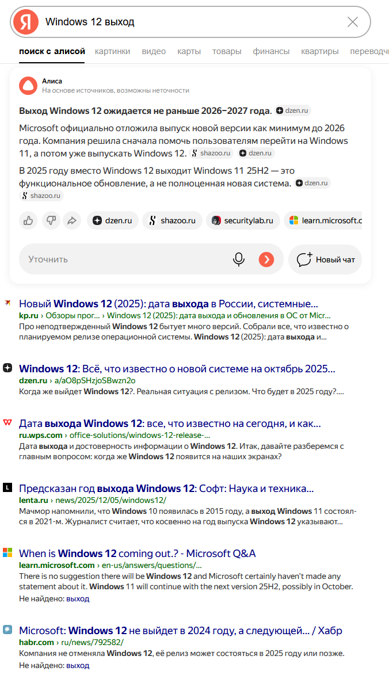Dislike Alisa's answer with thumbs down

click(51, 220)
